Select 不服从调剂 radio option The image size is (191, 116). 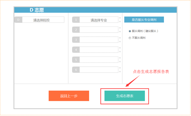click(130, 38)
